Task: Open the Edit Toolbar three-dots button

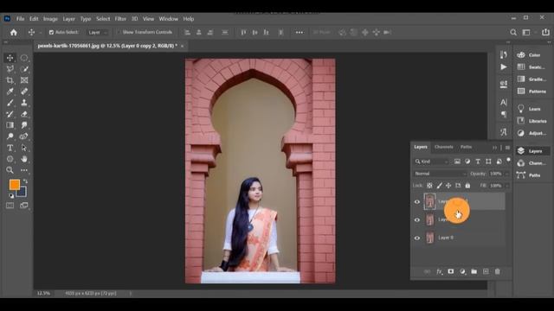Action: click(x=24, y=170)
